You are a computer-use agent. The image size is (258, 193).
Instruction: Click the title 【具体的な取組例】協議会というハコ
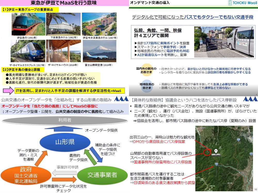coord(184,100)
